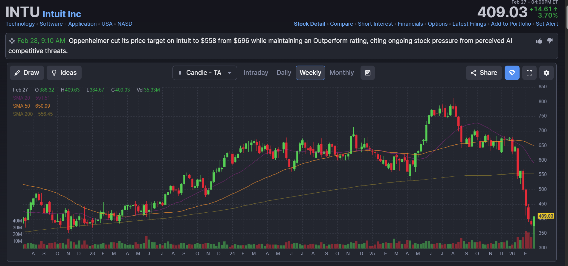Image resolution: width=568 pixels, height=266 pixels.
Task: Enter fullscreen chart mode
Action: [x=529, y=73]
